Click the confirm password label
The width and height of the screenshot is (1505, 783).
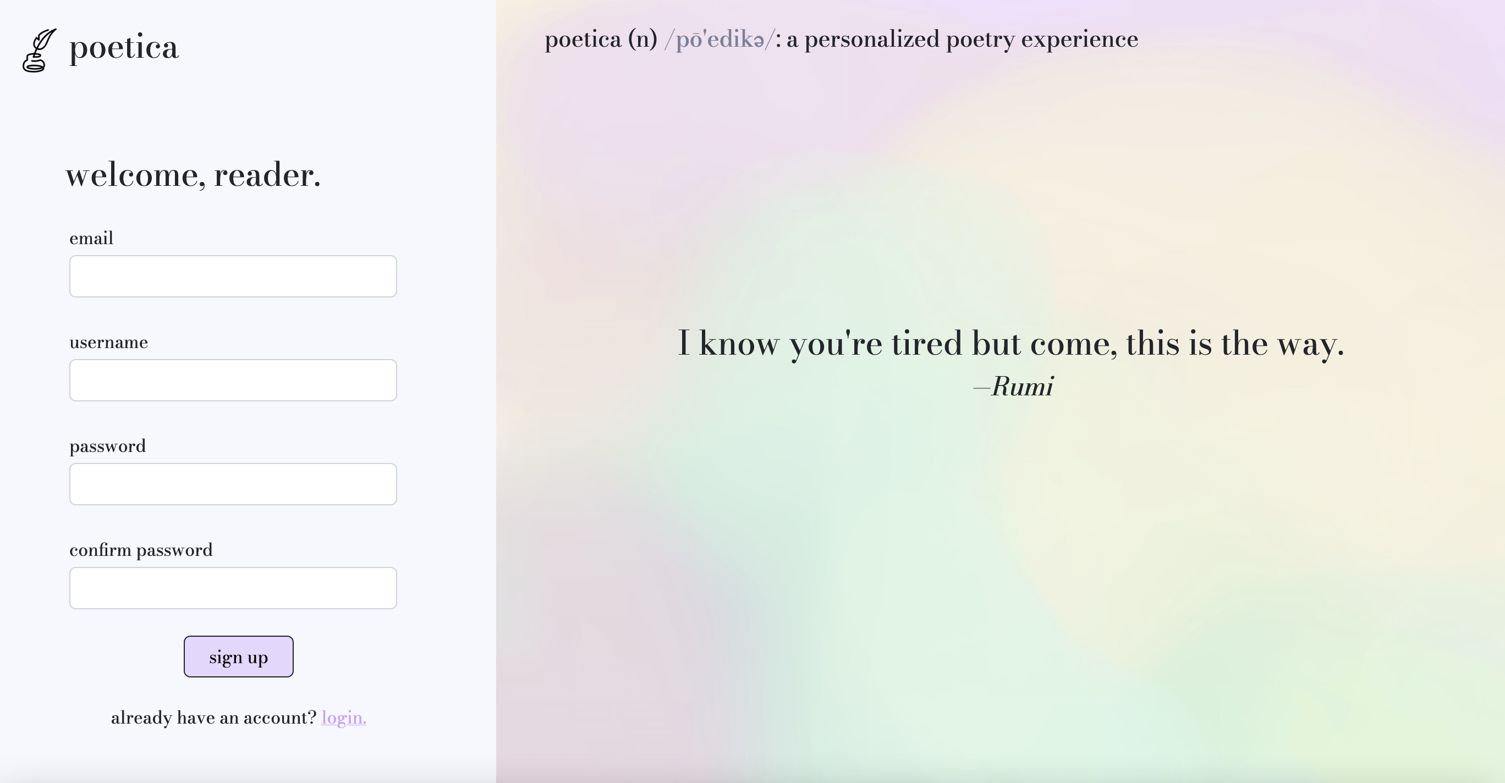coord(141,550)
